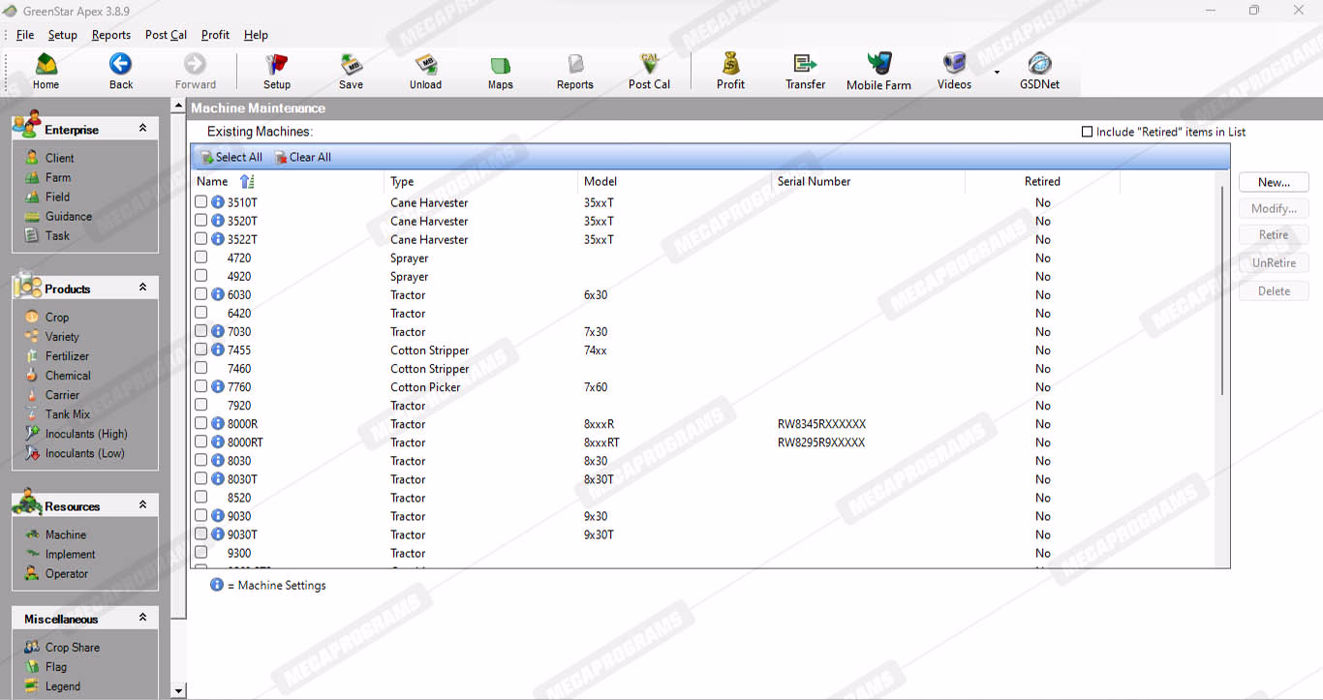Click sidebar scroll up arrow
Image resolution: width=1323 pixels, height=700 pixels.
coord(178,107)
